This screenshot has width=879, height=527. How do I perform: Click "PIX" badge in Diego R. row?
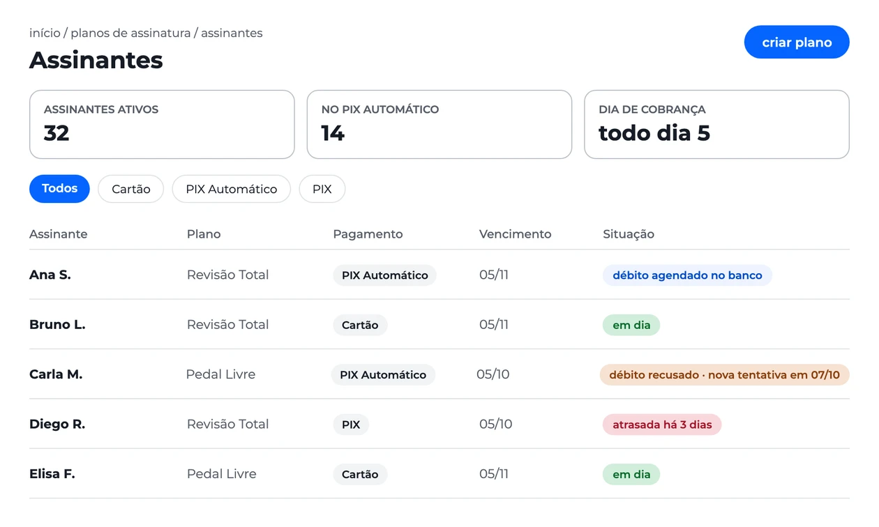click(x=351, y=425)
